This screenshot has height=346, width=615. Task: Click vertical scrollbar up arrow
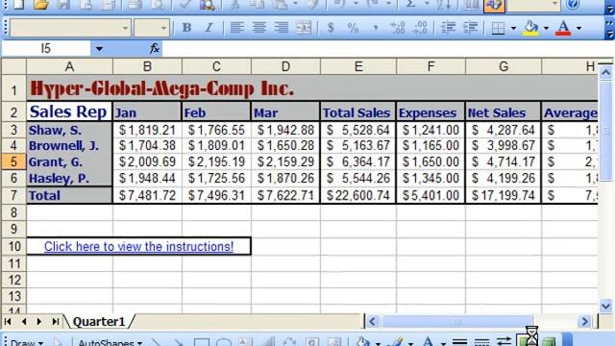click(605, 72)
